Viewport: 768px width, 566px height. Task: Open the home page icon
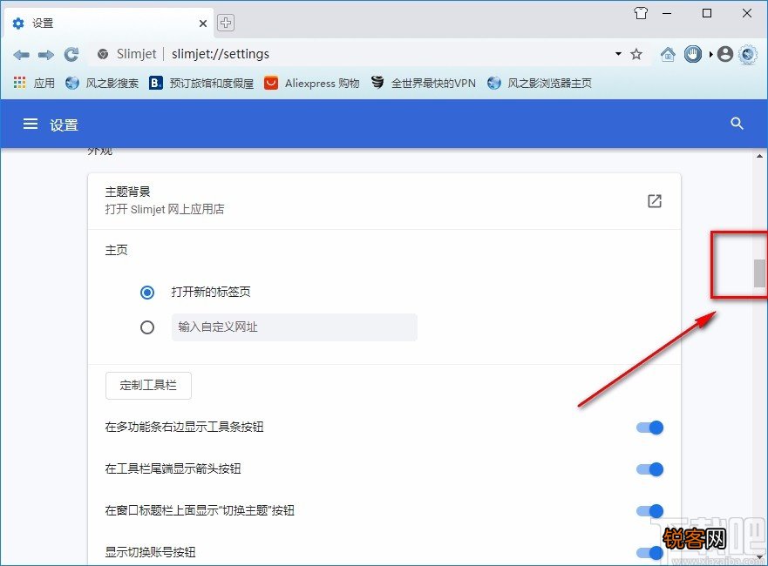(x=668, y=54)
